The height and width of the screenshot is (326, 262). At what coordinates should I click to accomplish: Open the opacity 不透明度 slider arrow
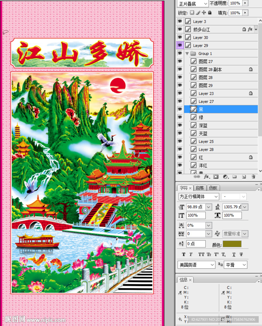245,3
